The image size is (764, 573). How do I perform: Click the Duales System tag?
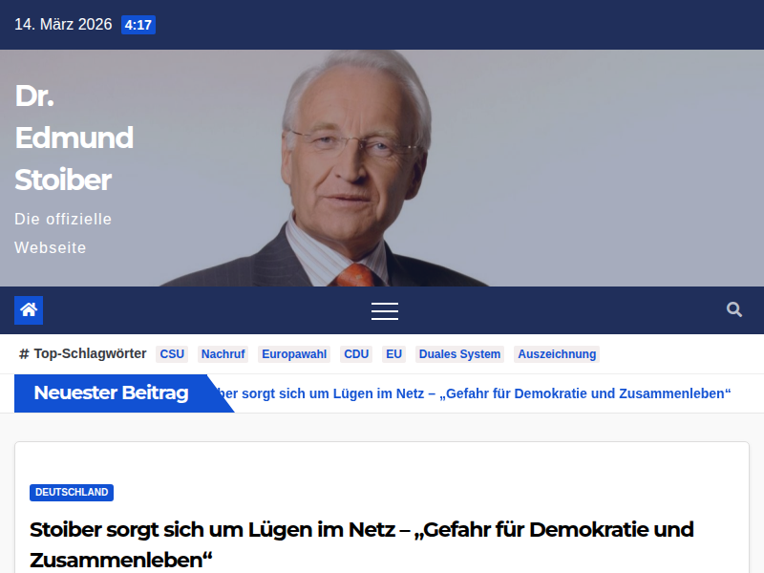tap(459, 353)
